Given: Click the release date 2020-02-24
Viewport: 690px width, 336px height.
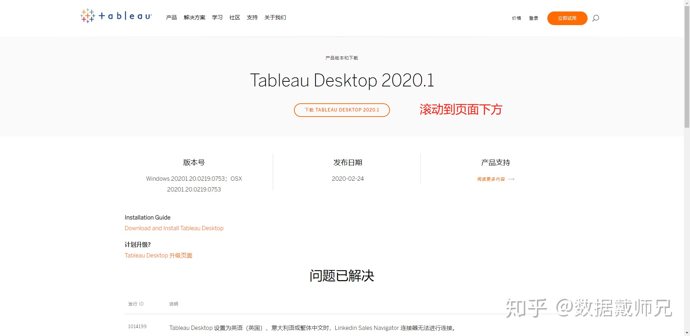Looking at the screenshot, I should click(348, 179).
